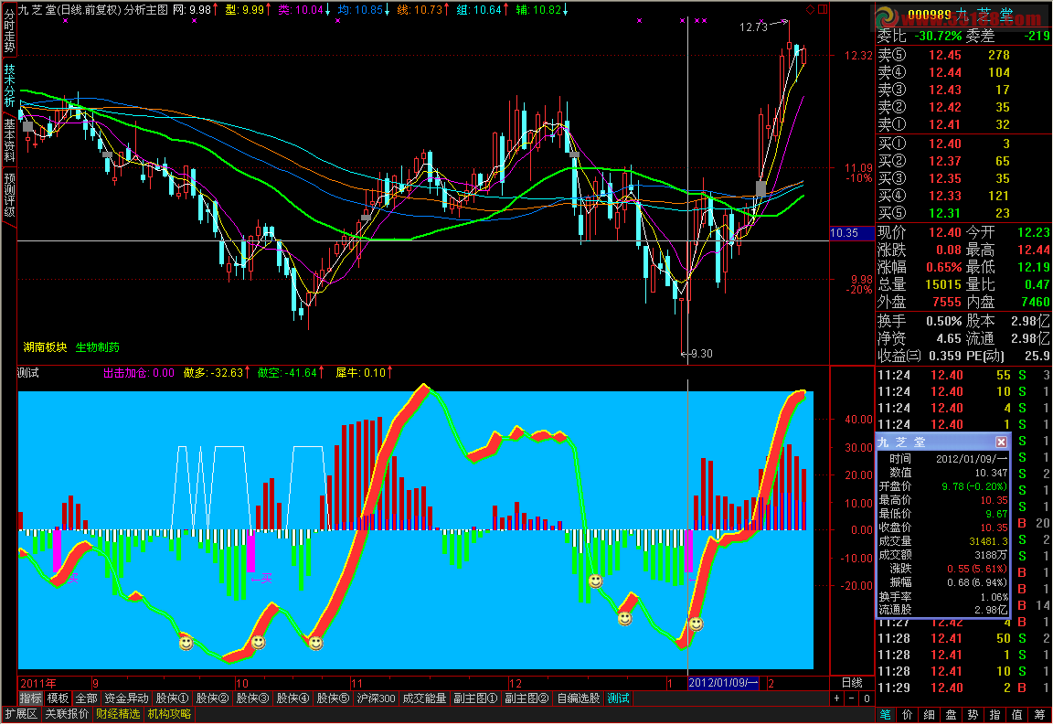Click the 生物制药 sector label
1053x725 pixels.
[x=98, y=347]
